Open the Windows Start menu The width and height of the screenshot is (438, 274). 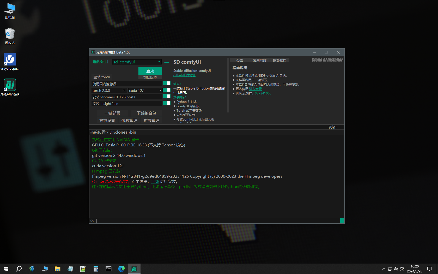[x=6, y=269]
